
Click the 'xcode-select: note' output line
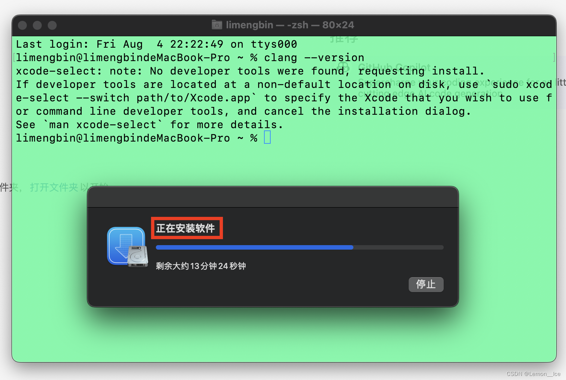(x=250, y=71)
